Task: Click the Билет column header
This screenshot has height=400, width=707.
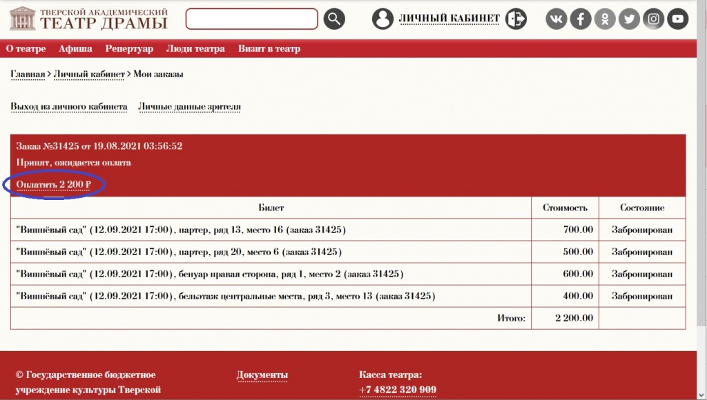Action: coord(271,208)
